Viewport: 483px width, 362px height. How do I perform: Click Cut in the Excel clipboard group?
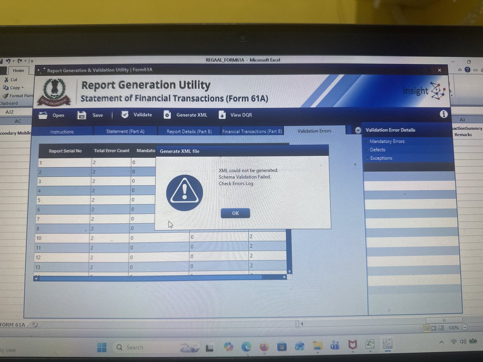point(11,80)
